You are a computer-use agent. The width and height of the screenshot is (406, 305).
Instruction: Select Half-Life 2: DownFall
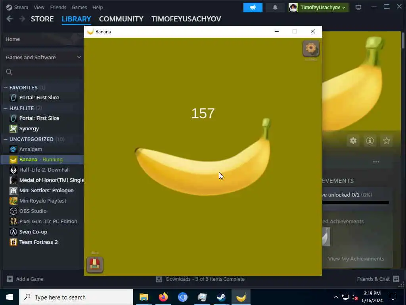[x=44, y=170]
